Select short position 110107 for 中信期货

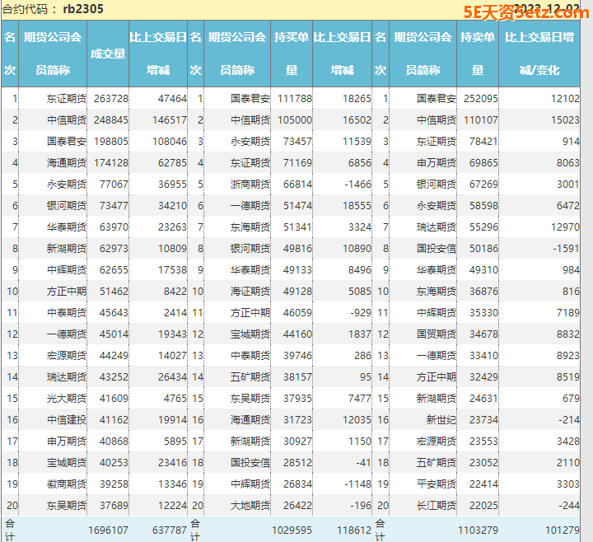(481, 120)
